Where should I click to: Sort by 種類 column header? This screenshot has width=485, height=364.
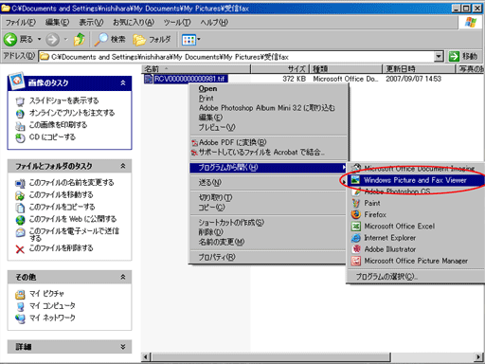347,69
